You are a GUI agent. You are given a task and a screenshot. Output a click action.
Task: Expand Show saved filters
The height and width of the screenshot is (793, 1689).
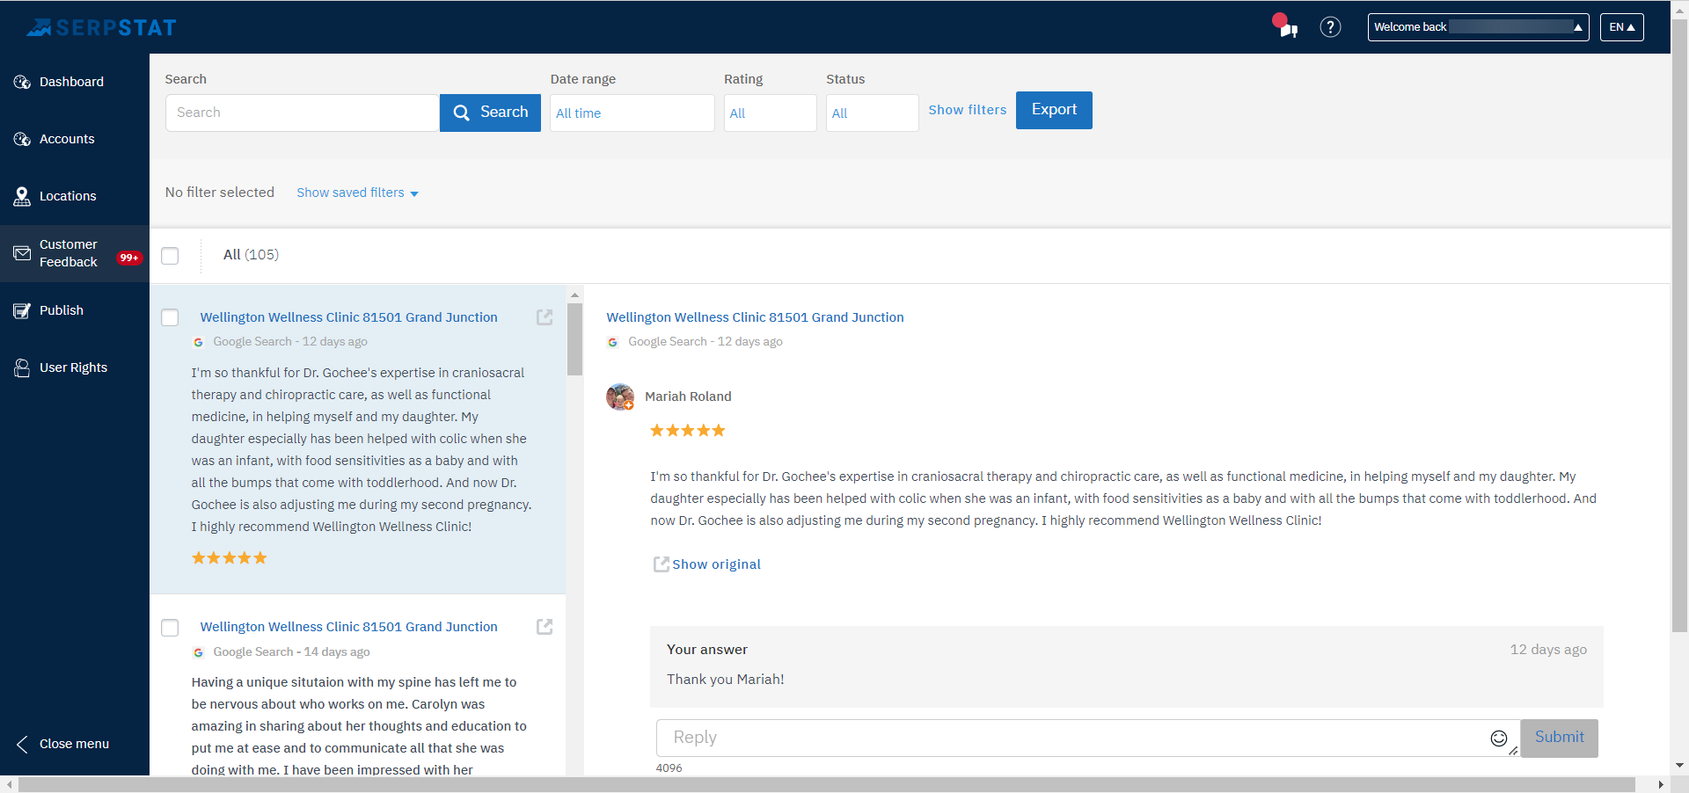[357, 193]
